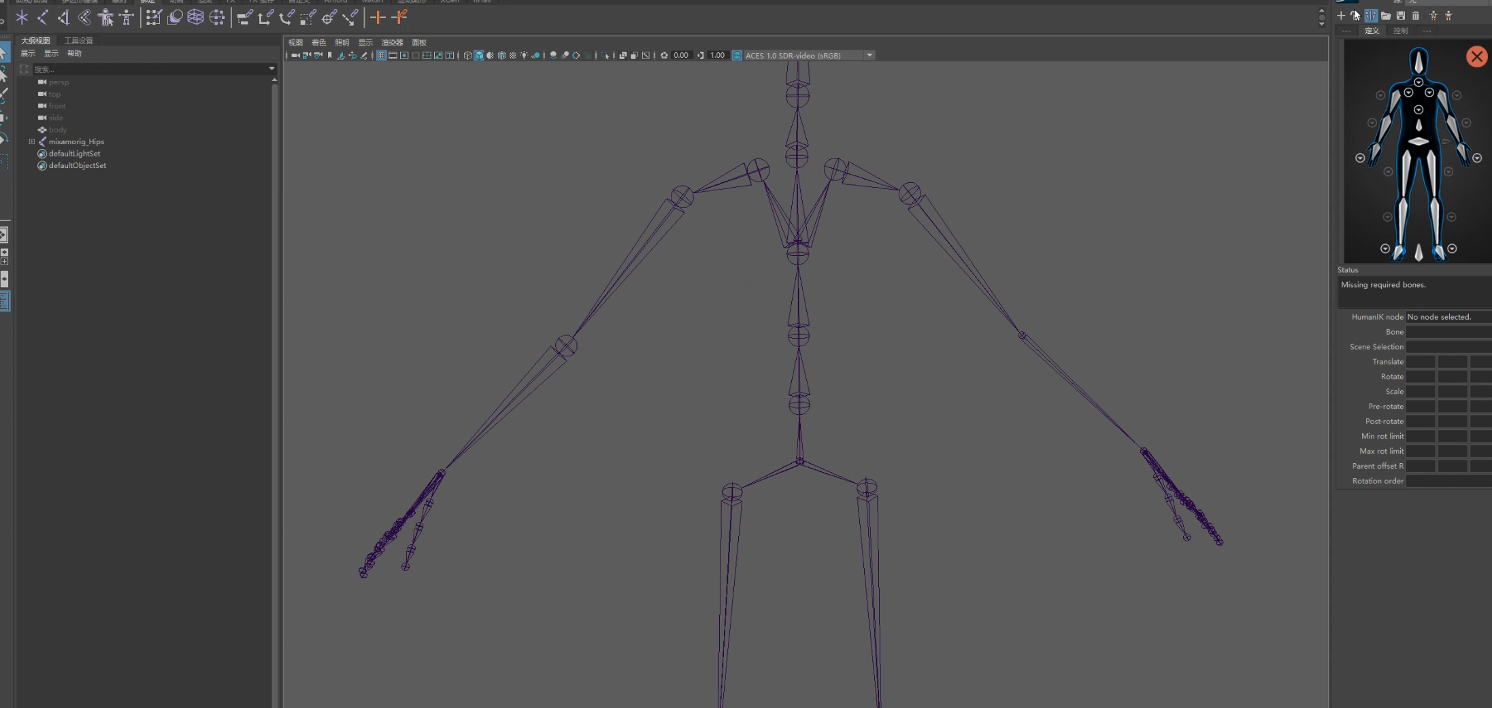Click the Scale Constraint shelf icon
Image resolution: width=1492 pixels, height=708 pixels.
308,18
